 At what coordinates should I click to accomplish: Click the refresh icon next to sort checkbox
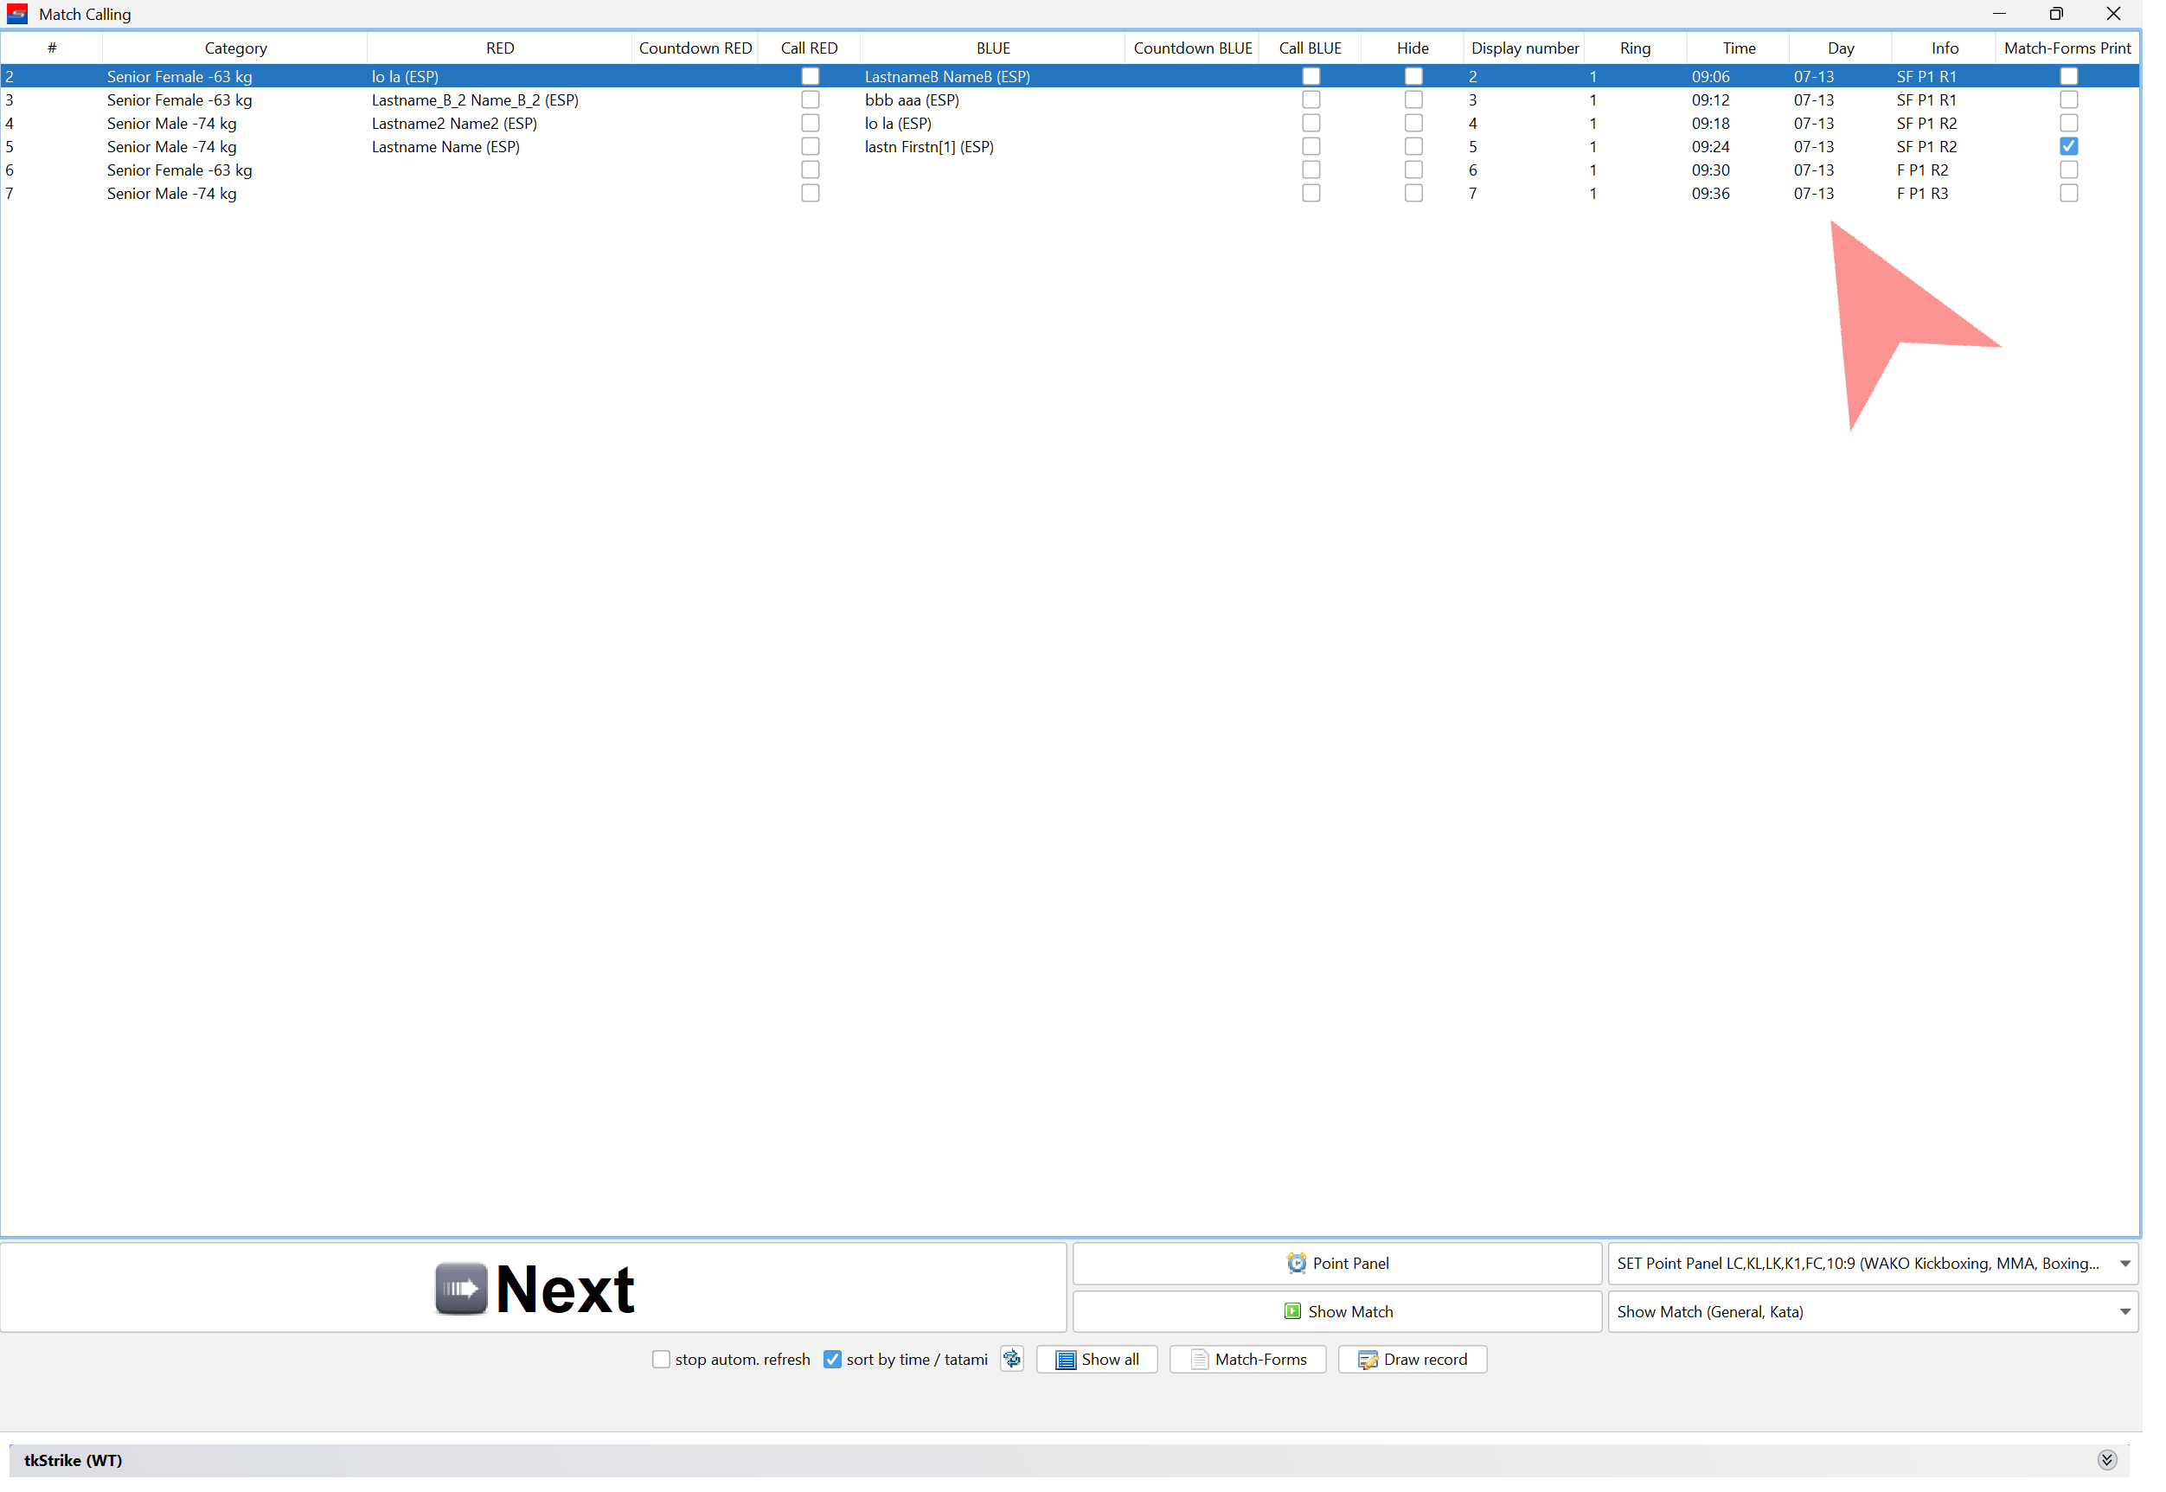click(1011, 1358)
